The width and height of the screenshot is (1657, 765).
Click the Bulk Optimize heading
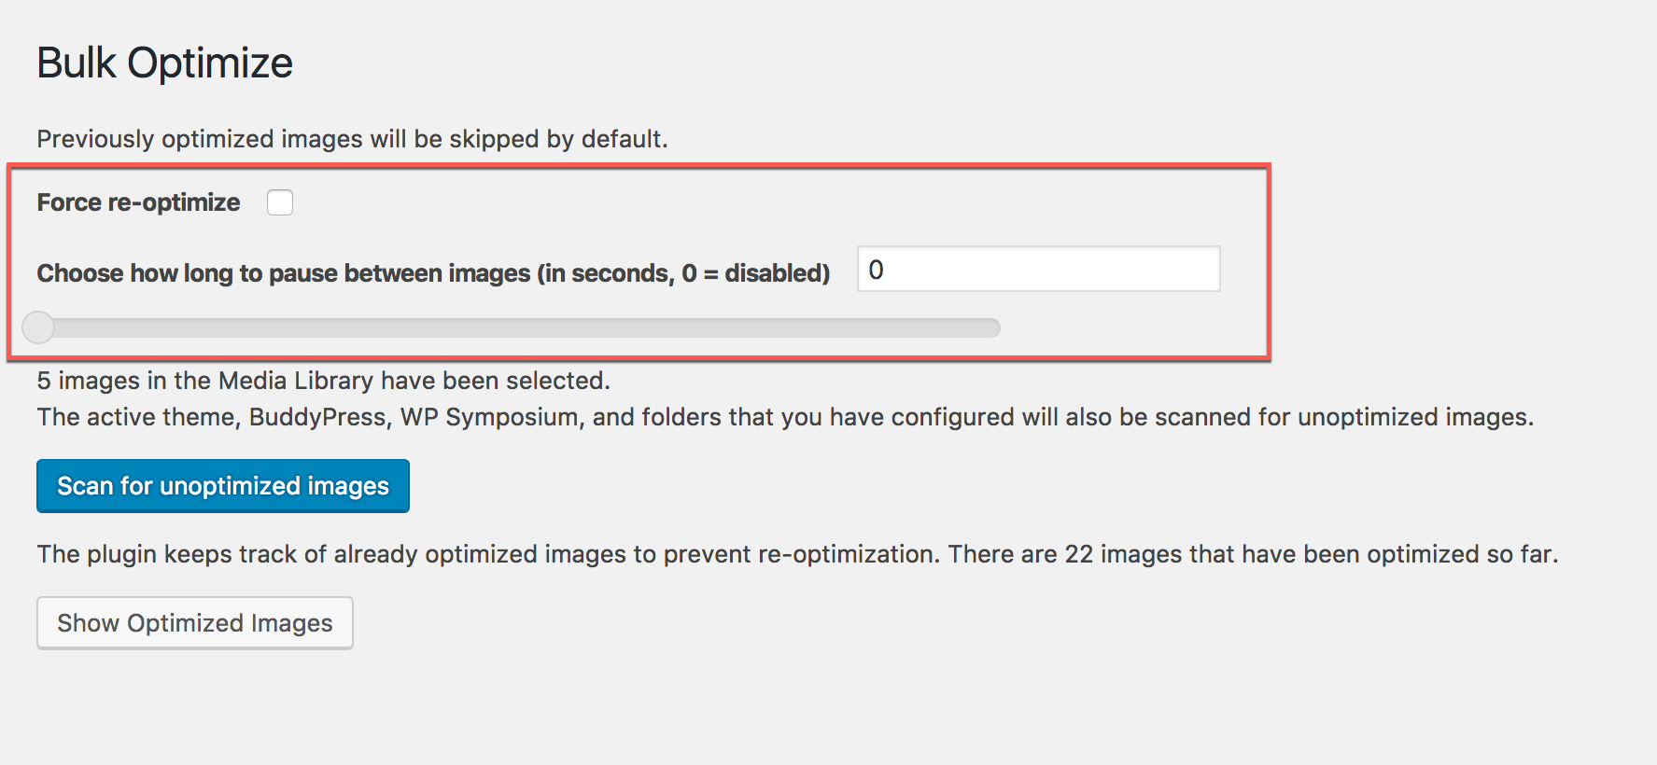click(164, 63)
